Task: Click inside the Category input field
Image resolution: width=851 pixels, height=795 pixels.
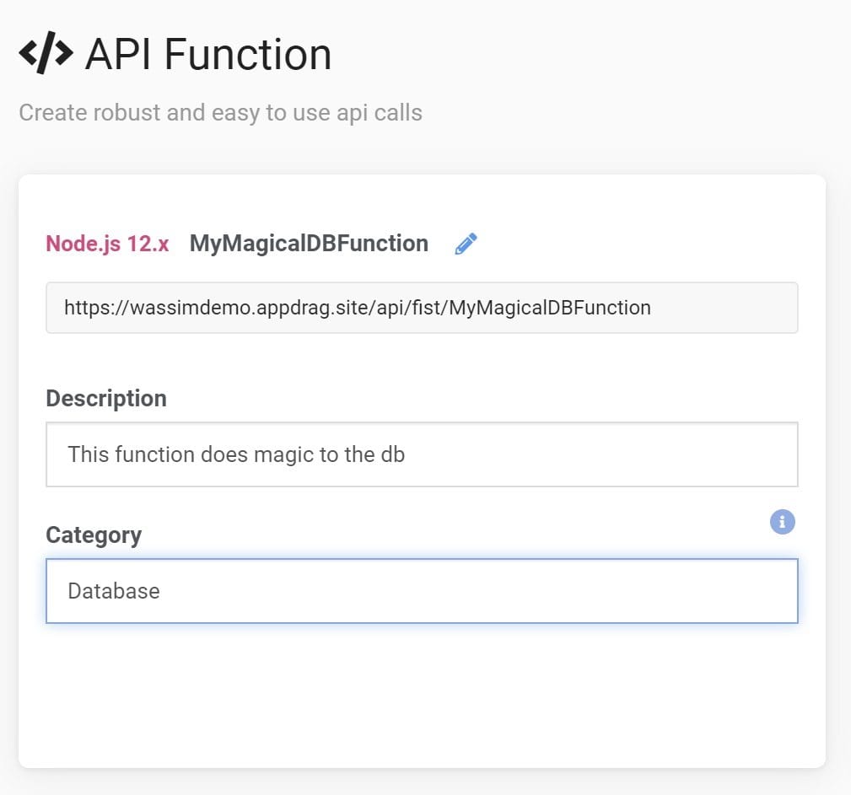Action: pos(422,591)
